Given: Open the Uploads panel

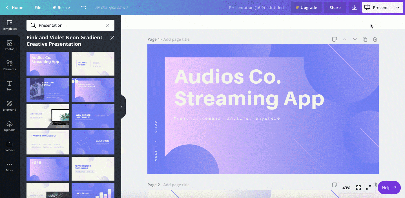Looking at the screenshot, I should (x=10, y=126).
